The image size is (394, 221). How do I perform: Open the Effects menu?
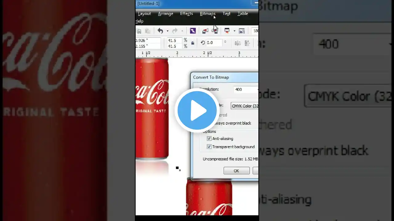186,14
